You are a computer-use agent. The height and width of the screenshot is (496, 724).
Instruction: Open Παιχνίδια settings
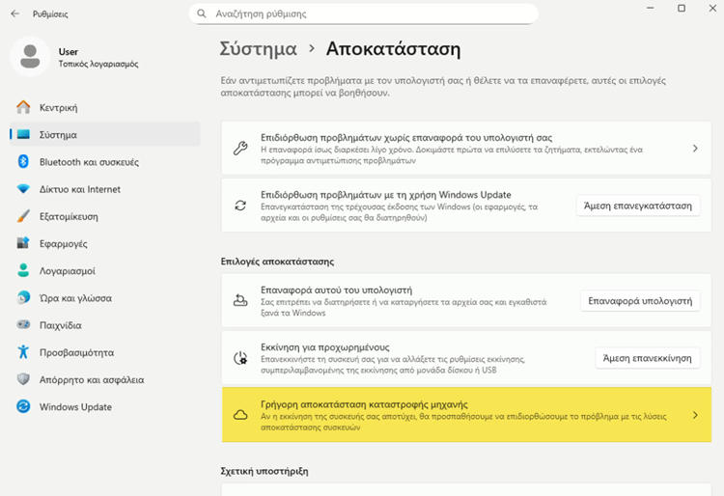[x=105, y=325]
